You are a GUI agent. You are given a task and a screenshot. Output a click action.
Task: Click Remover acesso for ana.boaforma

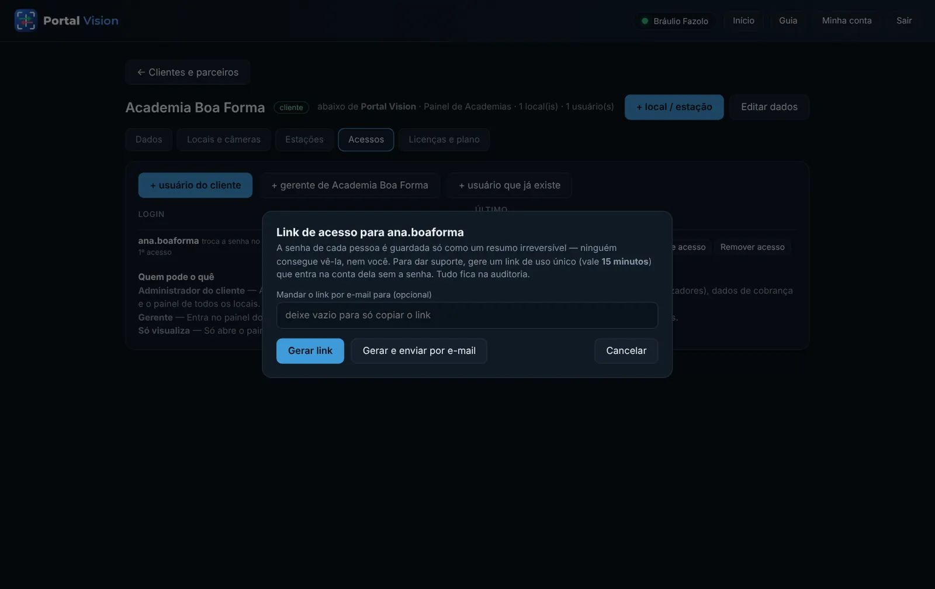(x=752, y=247)
